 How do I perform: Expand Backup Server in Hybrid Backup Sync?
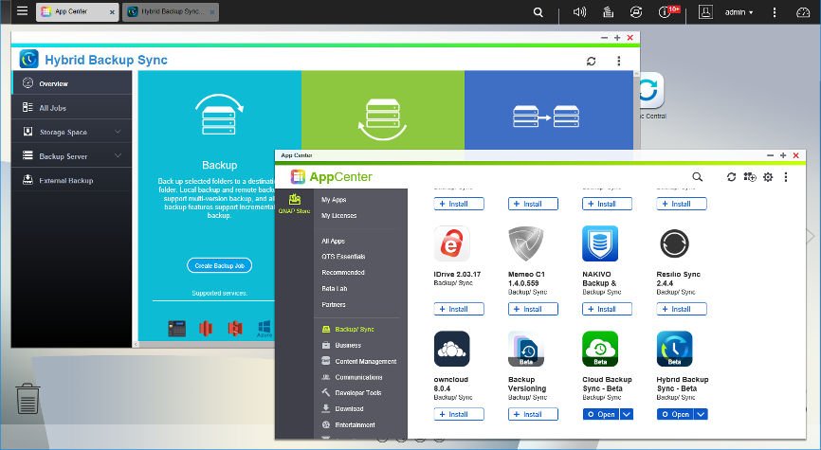[x=72, y=155]
